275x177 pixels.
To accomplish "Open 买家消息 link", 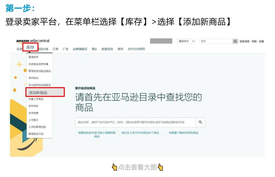I will click(244, 41).
